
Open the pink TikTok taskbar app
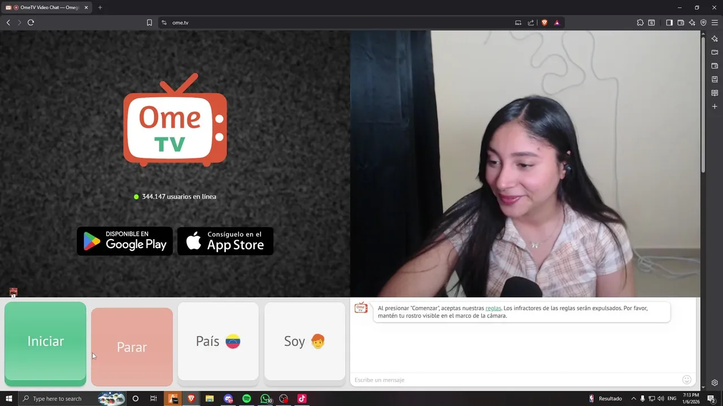pyautogui.click(x=302, y=399)
